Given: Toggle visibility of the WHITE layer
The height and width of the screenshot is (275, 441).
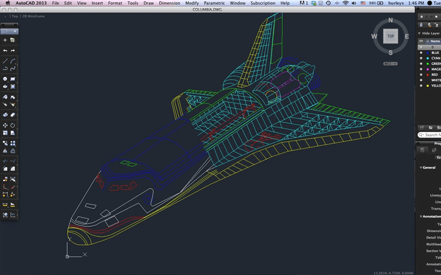Looking at the screenshot, I should (421, 80).
